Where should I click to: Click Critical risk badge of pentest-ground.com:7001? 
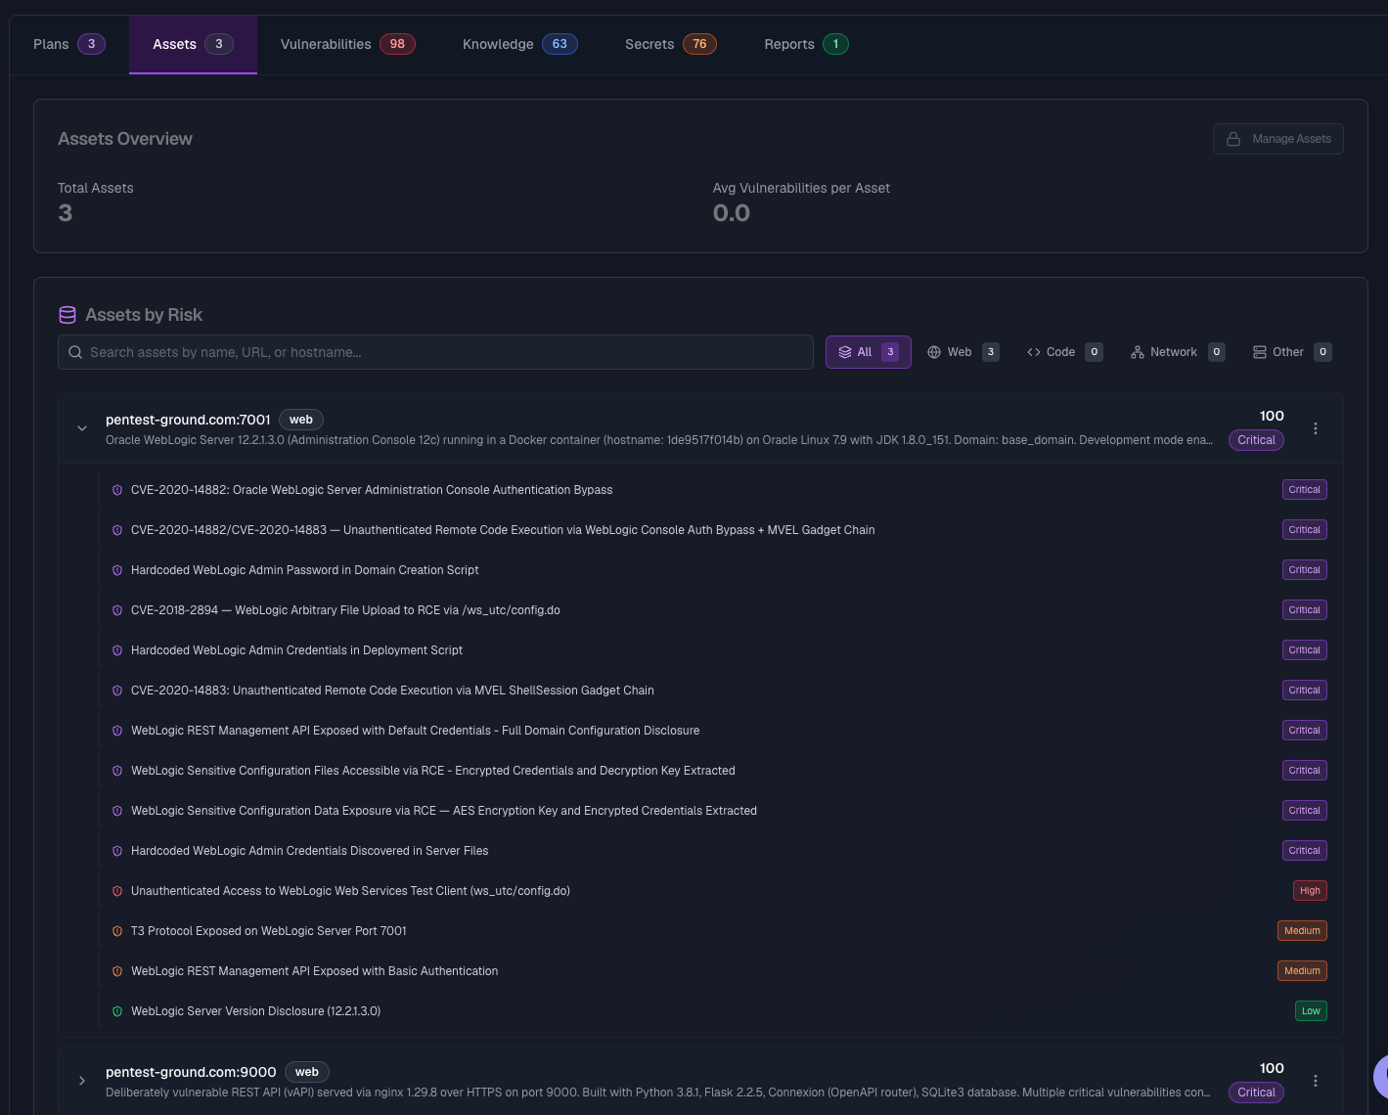coord(1256,440)
